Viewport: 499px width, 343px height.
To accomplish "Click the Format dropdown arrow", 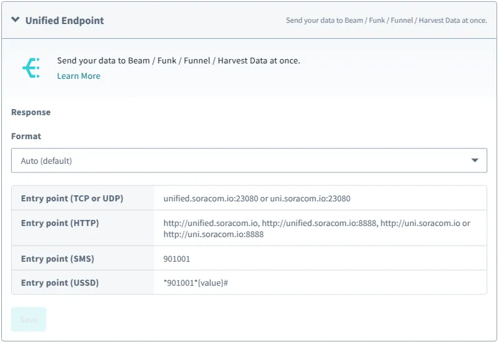I will (474, 160).
